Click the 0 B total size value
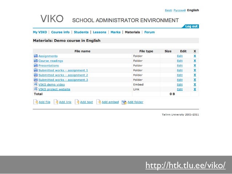Screen dimensions: 232x174 (x=172, y=94)
